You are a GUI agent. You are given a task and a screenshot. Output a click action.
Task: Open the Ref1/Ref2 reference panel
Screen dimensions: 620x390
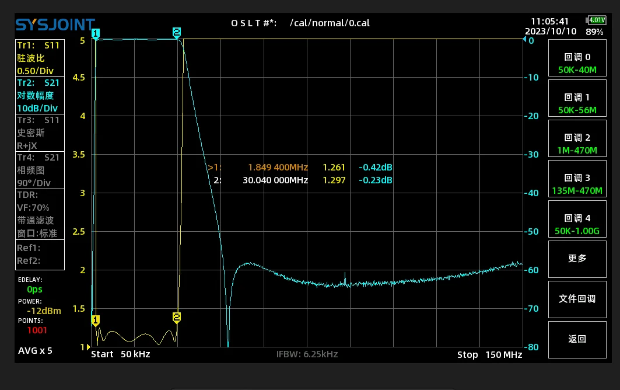40,255
